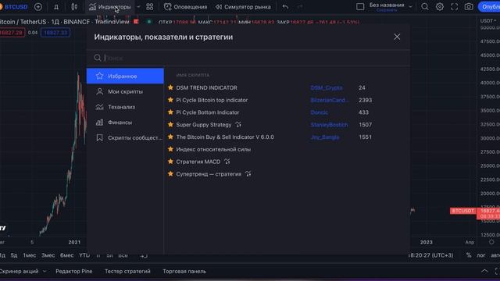Image resolution: width=500 pixels, height=281 pixels.
Task: Open author Joy_Bangla profile link
Action: point(325,137)
